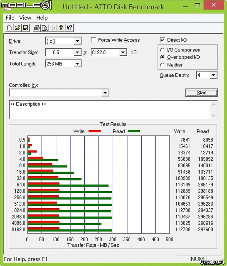Click the write value 104653
Image resolution: width=227 pixels, height=266 pixels.
coord(183,204)
